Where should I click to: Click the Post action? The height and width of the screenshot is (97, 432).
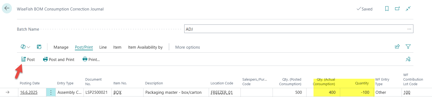tap(28, 59)
